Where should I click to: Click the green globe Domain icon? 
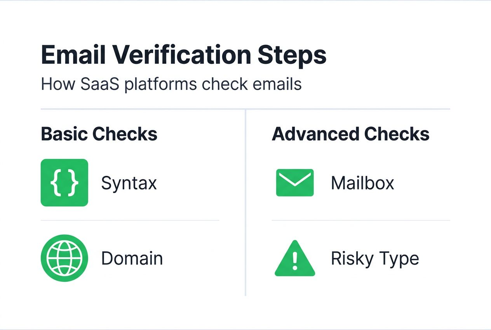tap(64, 258)
